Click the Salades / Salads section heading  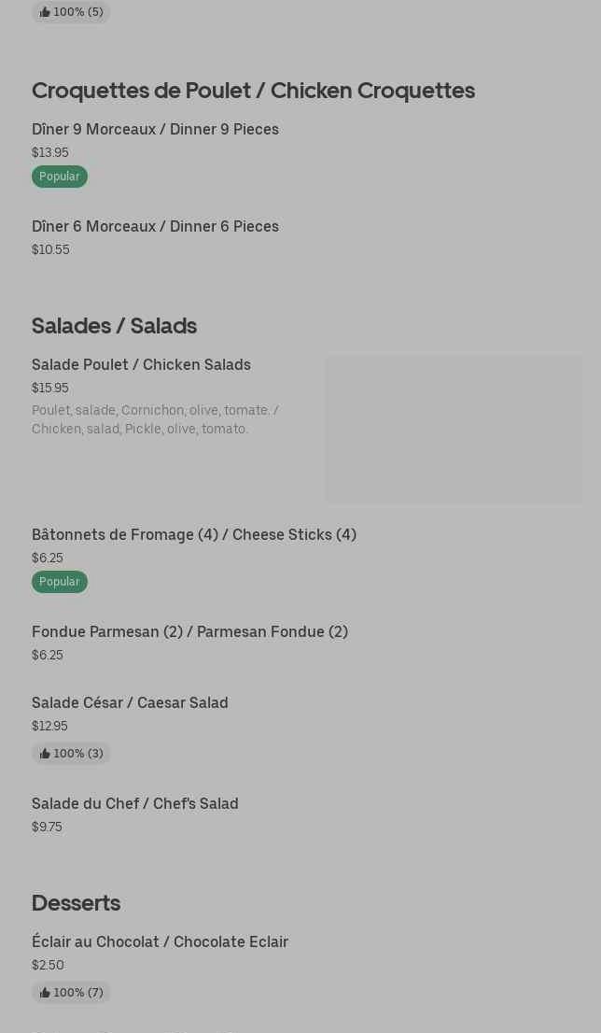coord(114,326)
